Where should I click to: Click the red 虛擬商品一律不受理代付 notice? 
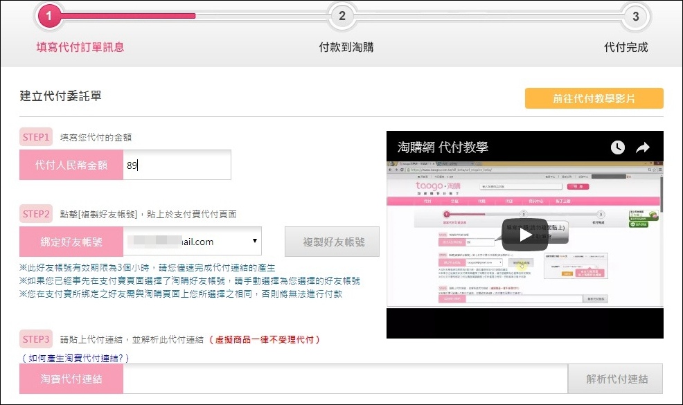[264, 340]
